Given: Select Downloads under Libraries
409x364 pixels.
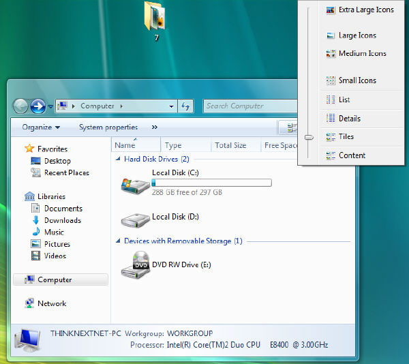Looking at the screenshot, I should click(62, 220).
